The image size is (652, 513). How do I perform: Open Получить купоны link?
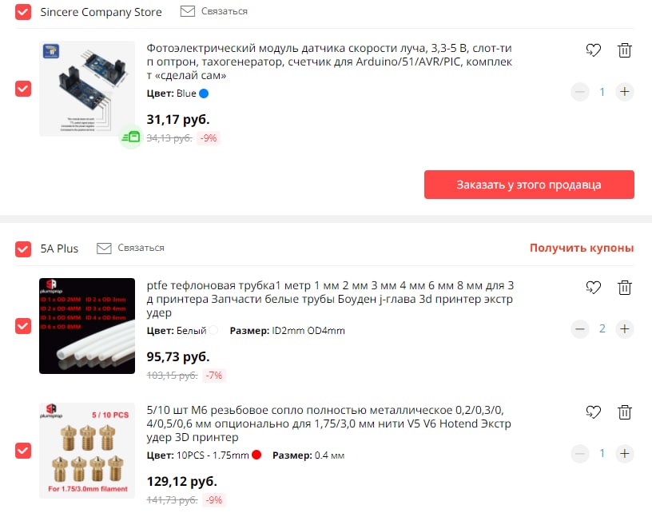coord(582,248)
